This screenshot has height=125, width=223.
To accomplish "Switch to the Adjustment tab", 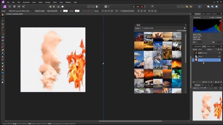I will (x=198, y=47).
